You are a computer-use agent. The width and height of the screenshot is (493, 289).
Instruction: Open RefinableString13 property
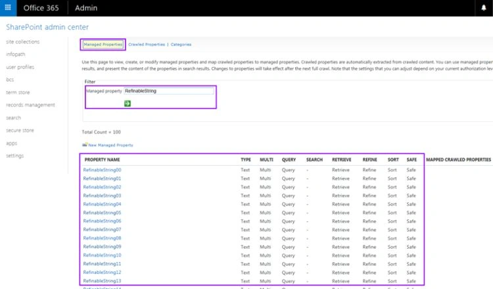click(102, 281)
